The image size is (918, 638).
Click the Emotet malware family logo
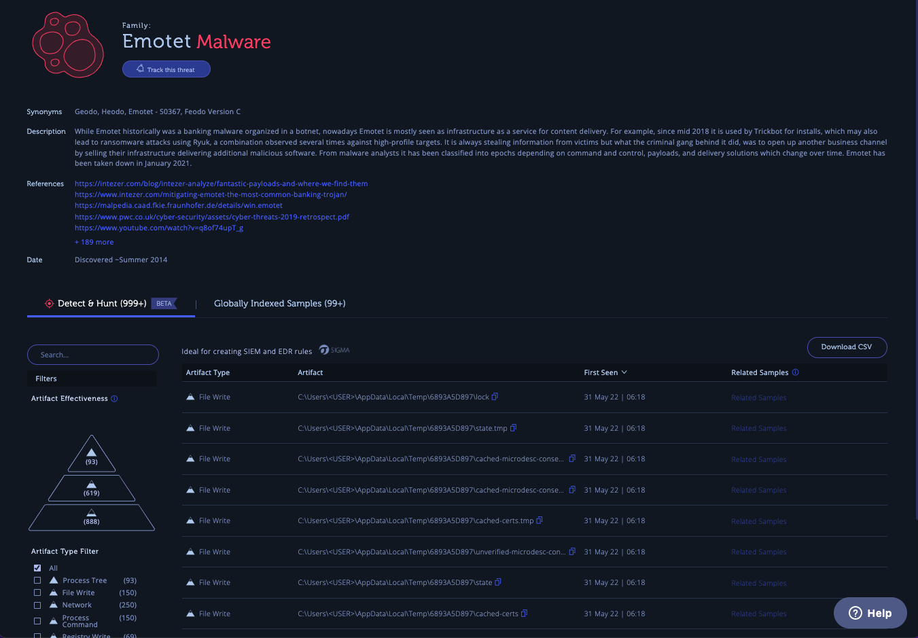[68, 44]
